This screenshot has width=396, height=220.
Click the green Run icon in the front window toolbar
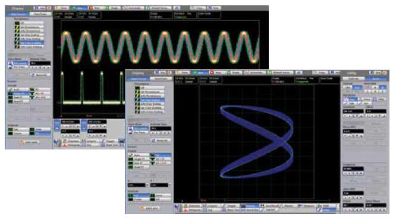[195, 73]
